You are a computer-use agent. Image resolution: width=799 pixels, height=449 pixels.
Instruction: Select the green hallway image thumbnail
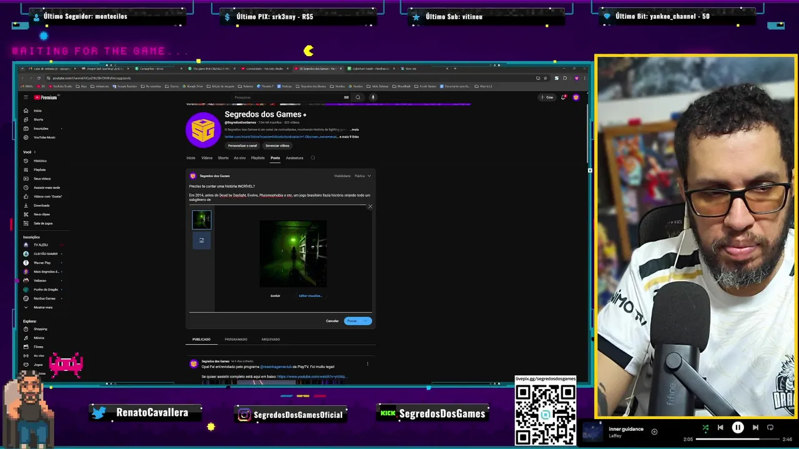tap(202, 220)
